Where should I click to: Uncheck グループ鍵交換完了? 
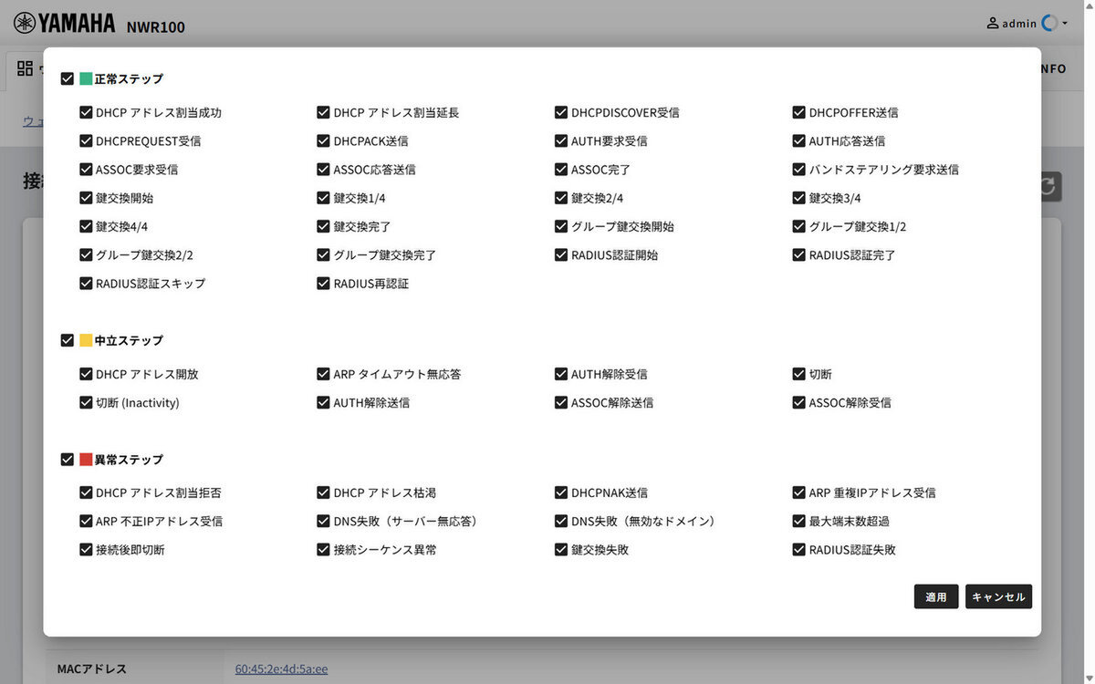(323, 255)
